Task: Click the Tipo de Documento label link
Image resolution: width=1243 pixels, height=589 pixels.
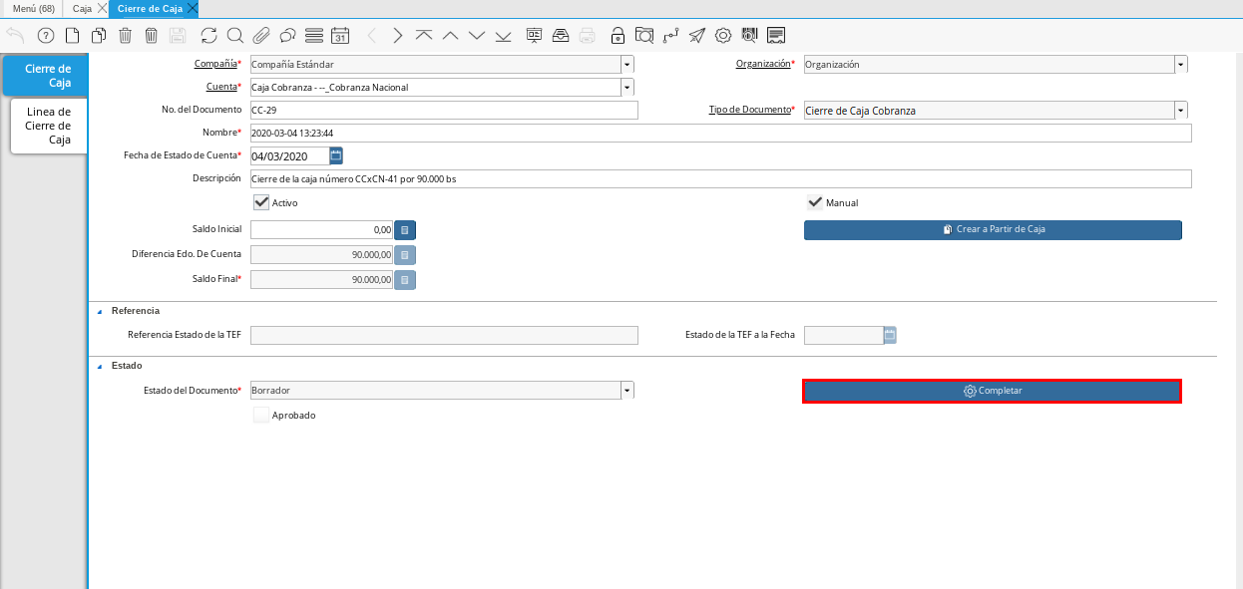Action: point(749,110)
